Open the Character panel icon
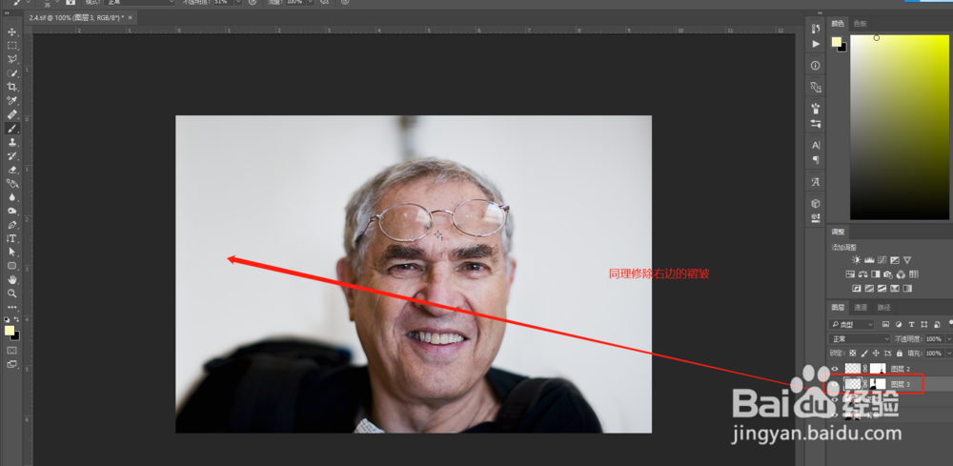The width and height of the screenshot is (953, 466). [x=816, y=146]
